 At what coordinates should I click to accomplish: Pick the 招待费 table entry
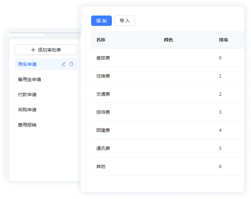coord(103,112)
